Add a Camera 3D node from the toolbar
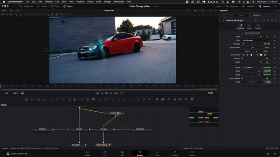280x157 pixels. tap(180, 99)
